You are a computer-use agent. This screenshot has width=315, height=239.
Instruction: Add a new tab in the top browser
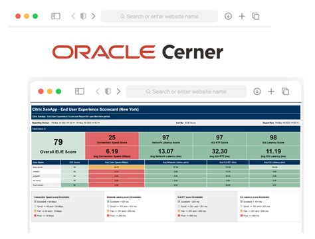tap(242, 16)
